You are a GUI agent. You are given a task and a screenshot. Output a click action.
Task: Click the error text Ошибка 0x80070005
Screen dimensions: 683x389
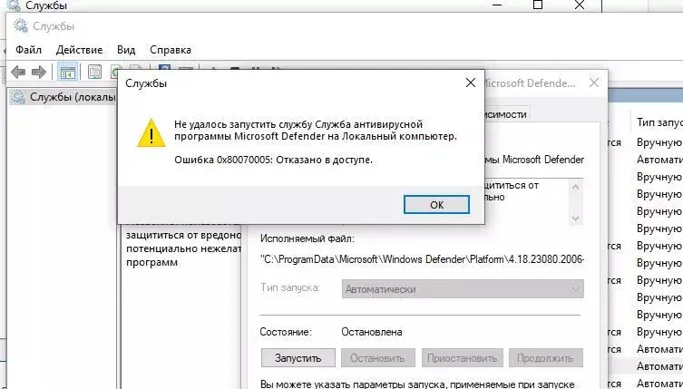coord(274,160)
